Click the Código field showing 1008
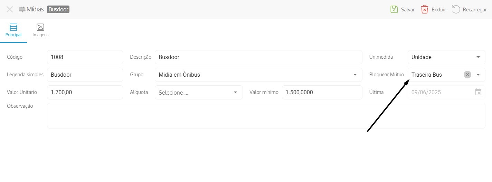Image resolution: width=492 pixels, height=182 pixels. click(x=85, y=57)
